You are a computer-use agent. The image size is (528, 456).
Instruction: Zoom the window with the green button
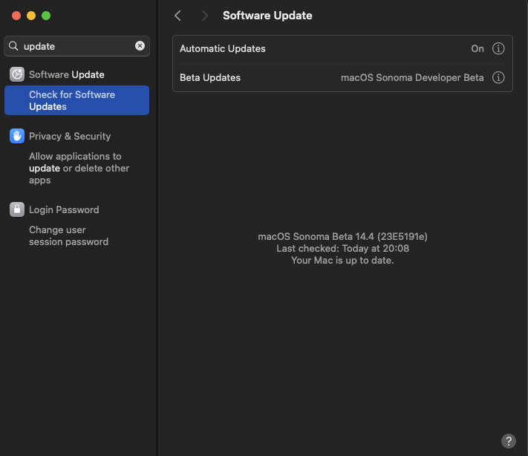(x=46, y=16)
